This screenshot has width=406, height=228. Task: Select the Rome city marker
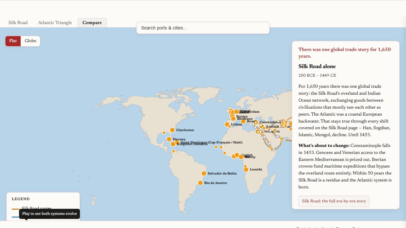point(243,121)
